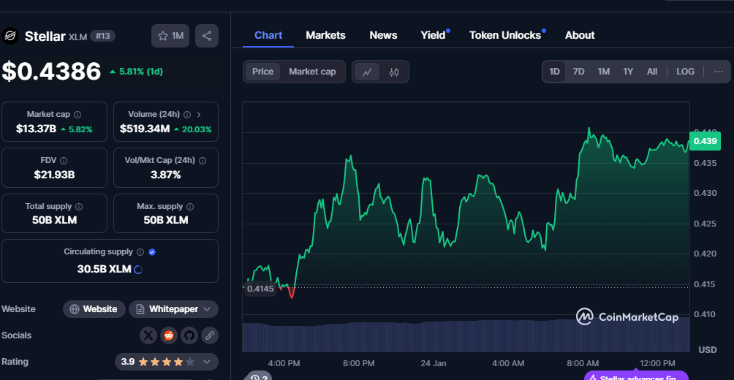Open Circulating supply info icon
Screen dimensions: 734x380
pyautogui.click(x=140, y=252)
